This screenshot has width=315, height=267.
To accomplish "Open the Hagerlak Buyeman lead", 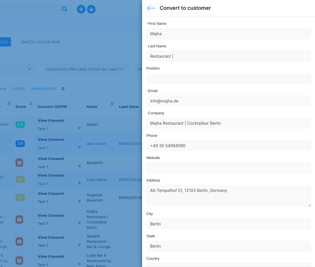I will click(94, 197).
